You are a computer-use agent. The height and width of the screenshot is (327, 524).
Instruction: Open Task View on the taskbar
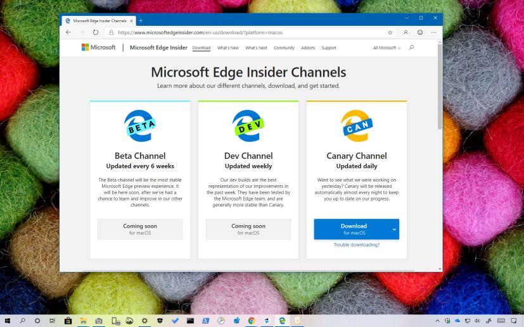[52, 321]
